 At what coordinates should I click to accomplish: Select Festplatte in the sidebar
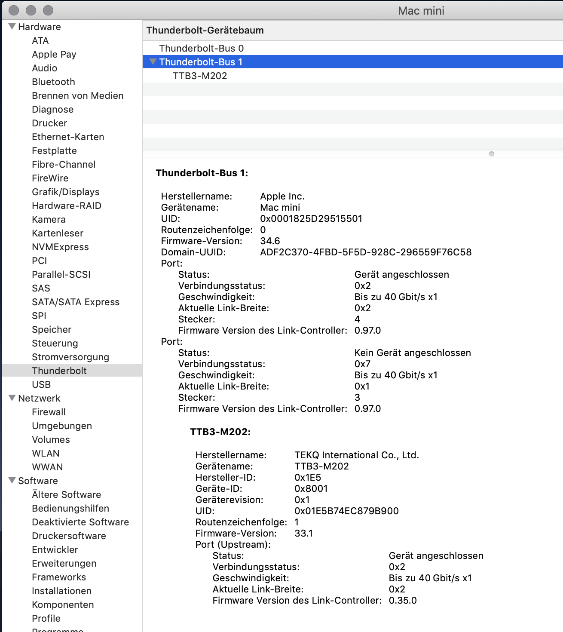[x=55, y=150]
